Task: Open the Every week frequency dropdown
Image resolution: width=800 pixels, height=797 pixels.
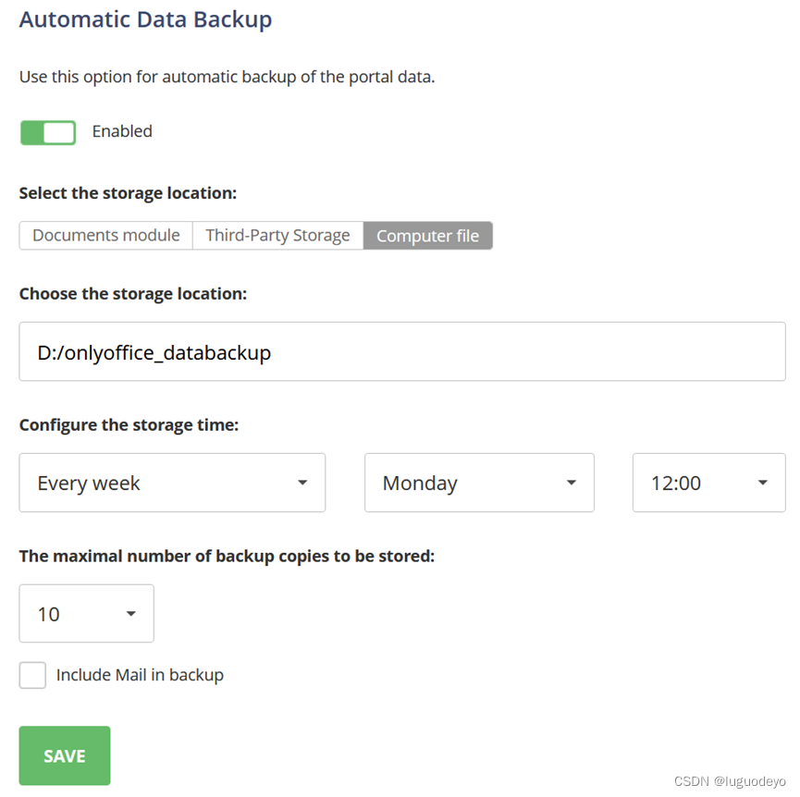Action: (172, 483)
